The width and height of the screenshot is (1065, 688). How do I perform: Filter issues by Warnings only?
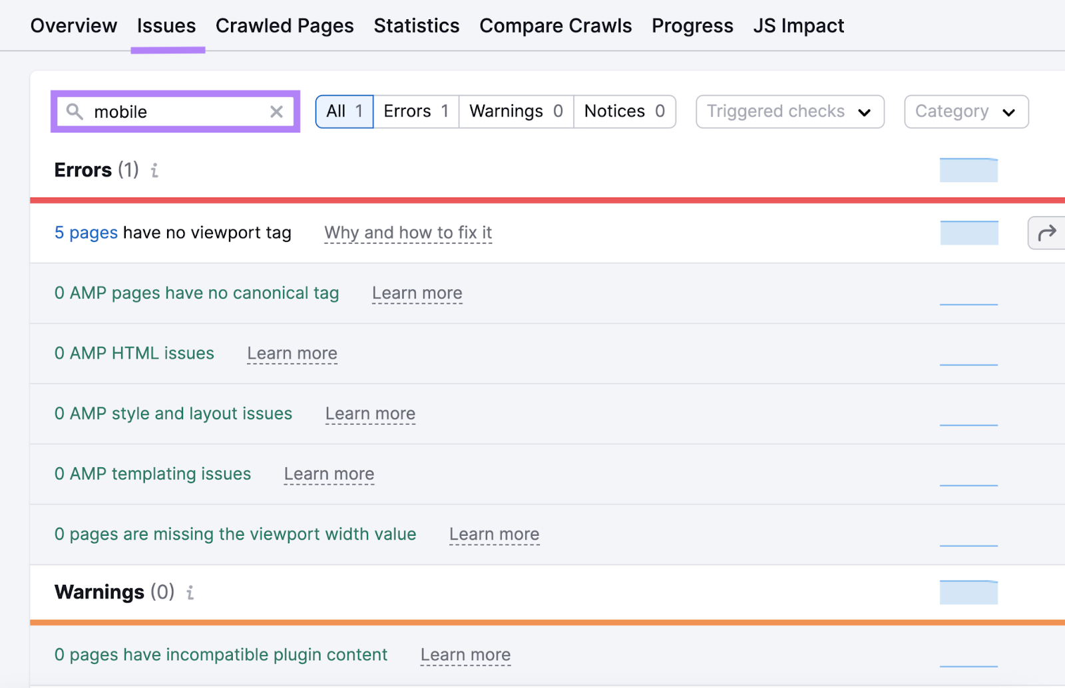[x=515, y=111]
